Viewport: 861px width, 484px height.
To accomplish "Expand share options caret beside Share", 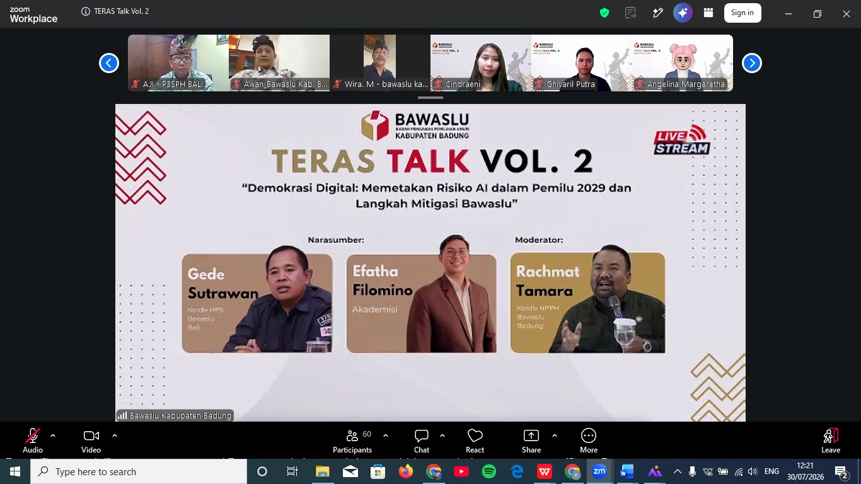I will pos(555,435).
